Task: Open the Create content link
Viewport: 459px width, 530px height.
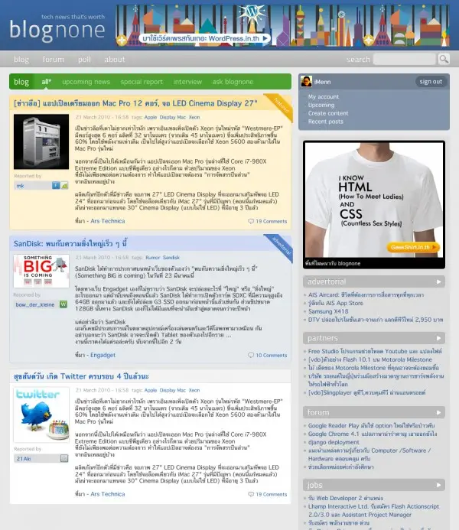Action: [x=328, y=113]
